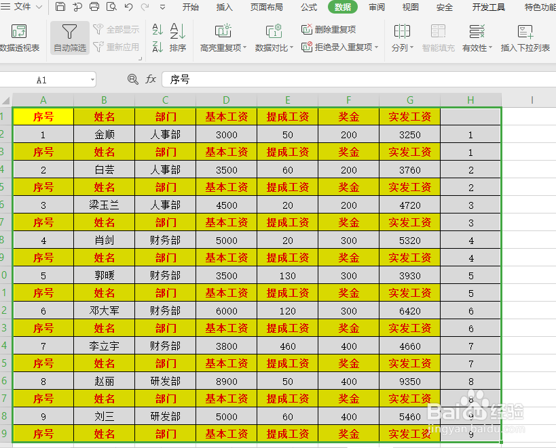The height and width of the screenshot is (448, 556).
Task: Click the formula bar containing 序号
Action: coord(359,79)
